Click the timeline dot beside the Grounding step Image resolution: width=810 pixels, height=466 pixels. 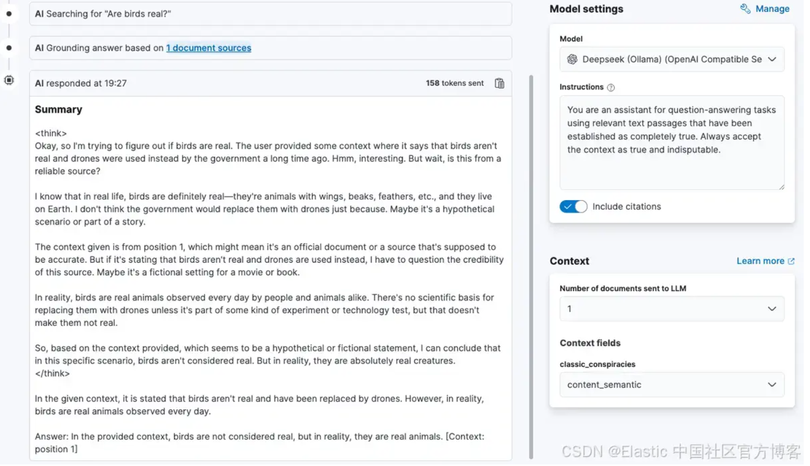click(9, 48)
